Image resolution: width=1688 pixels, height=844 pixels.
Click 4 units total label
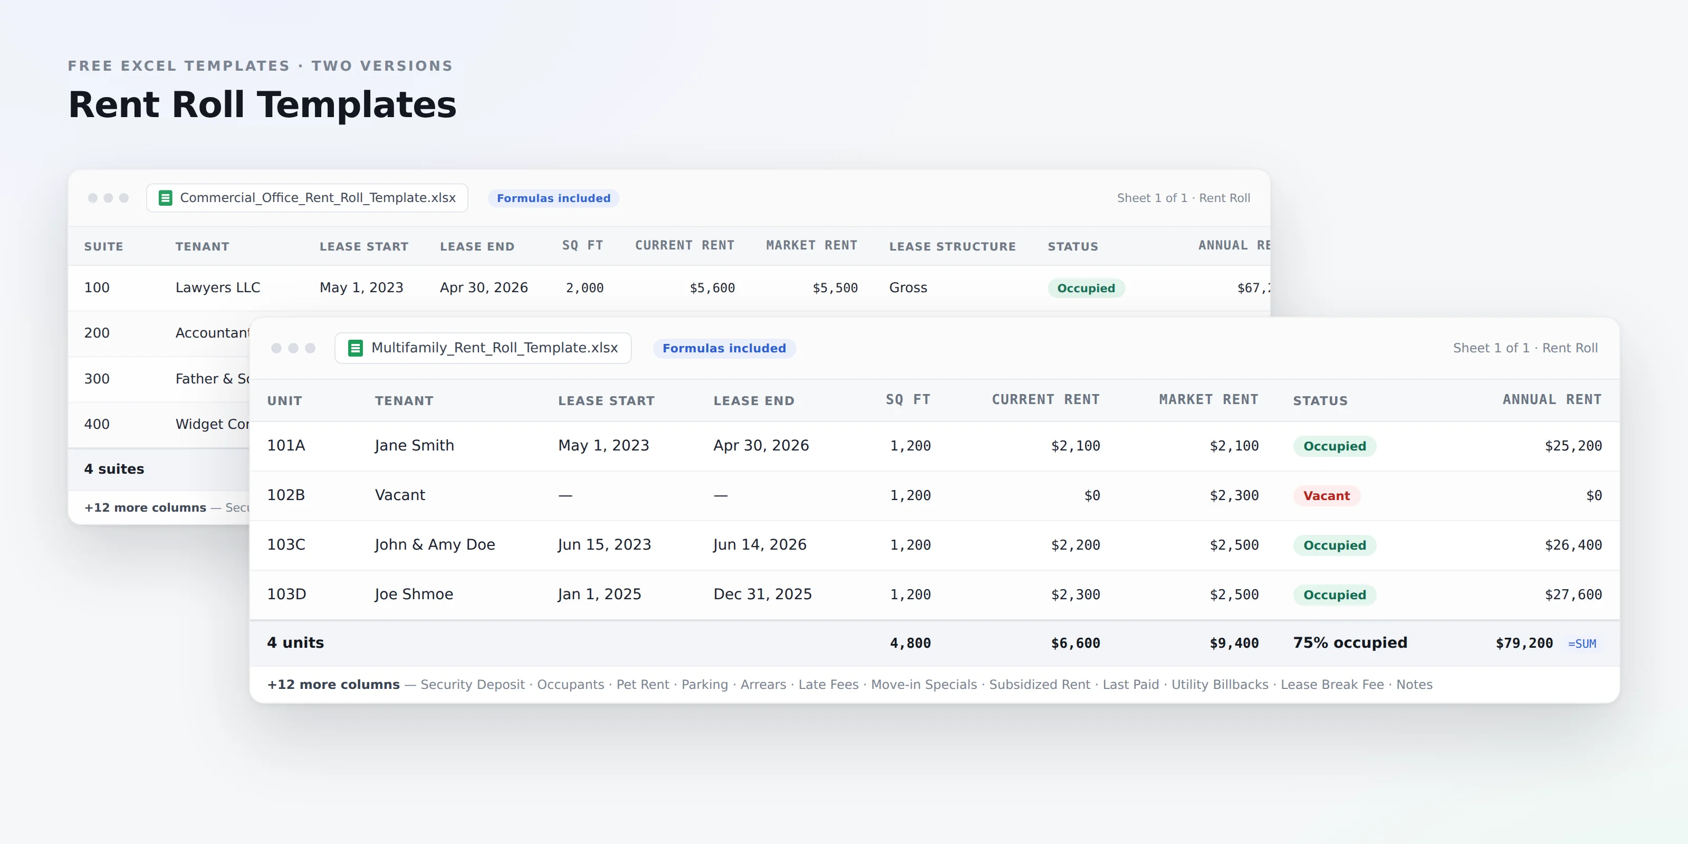click(295, 643)
